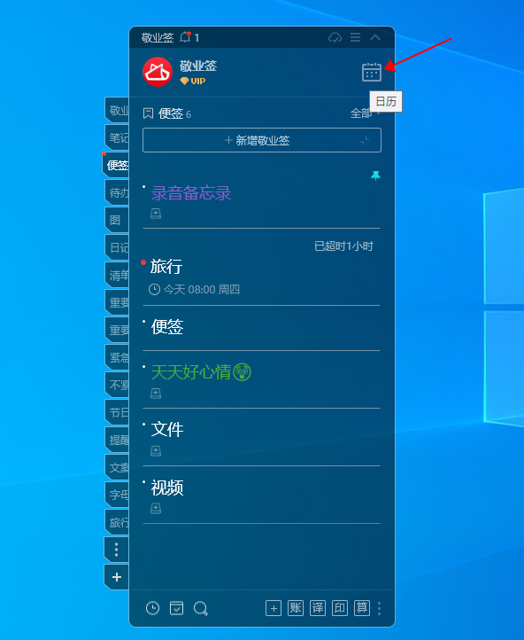
Task: Click the red profile avatar
Action: pyautogui.click(x=158, y=72)
